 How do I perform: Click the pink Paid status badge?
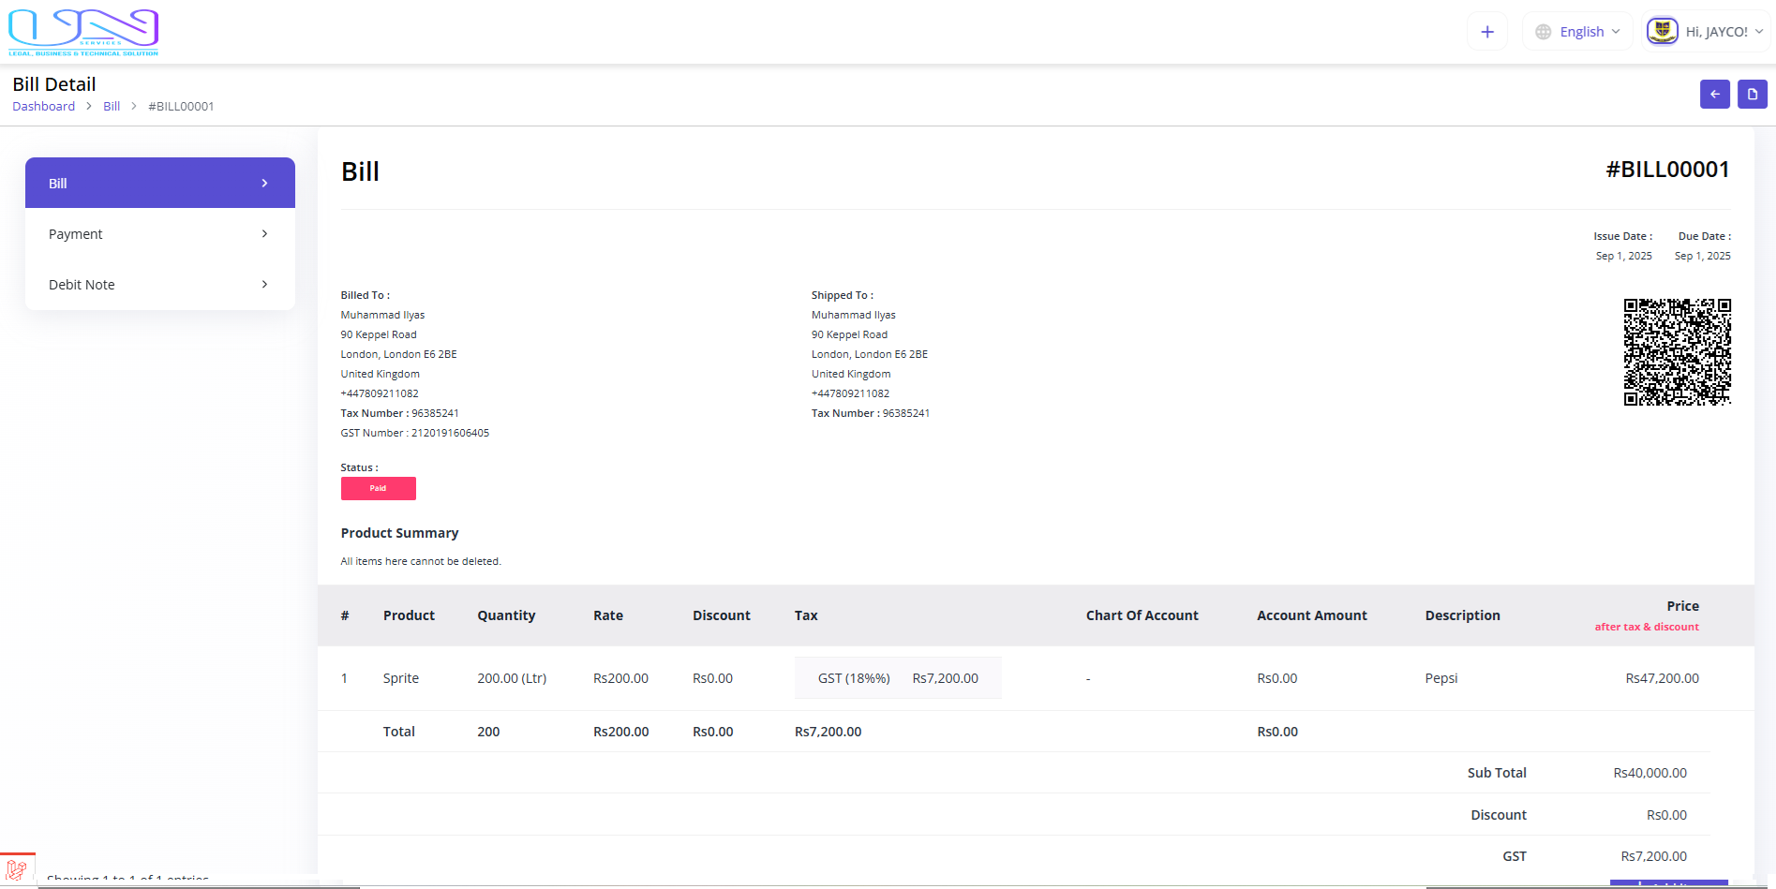click(x=378, y=488)
